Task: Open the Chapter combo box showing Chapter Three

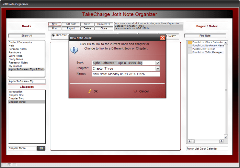Action: pyautogui.click(x=126, y=69)
